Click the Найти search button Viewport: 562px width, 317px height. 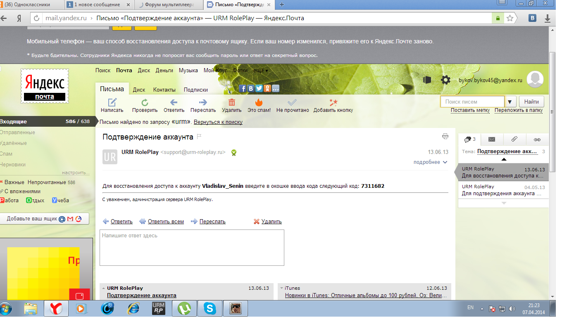click(x=531, y=102)
